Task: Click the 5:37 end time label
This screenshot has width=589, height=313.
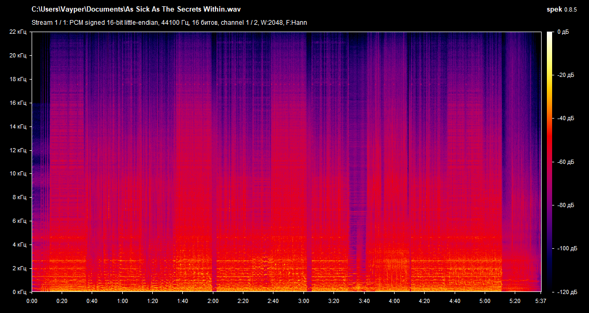Action: [x=541, y=301]
